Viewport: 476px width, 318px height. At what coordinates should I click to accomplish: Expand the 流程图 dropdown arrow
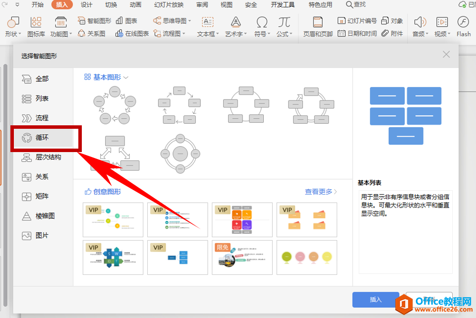pyautogui.click(x=183, y=34)
